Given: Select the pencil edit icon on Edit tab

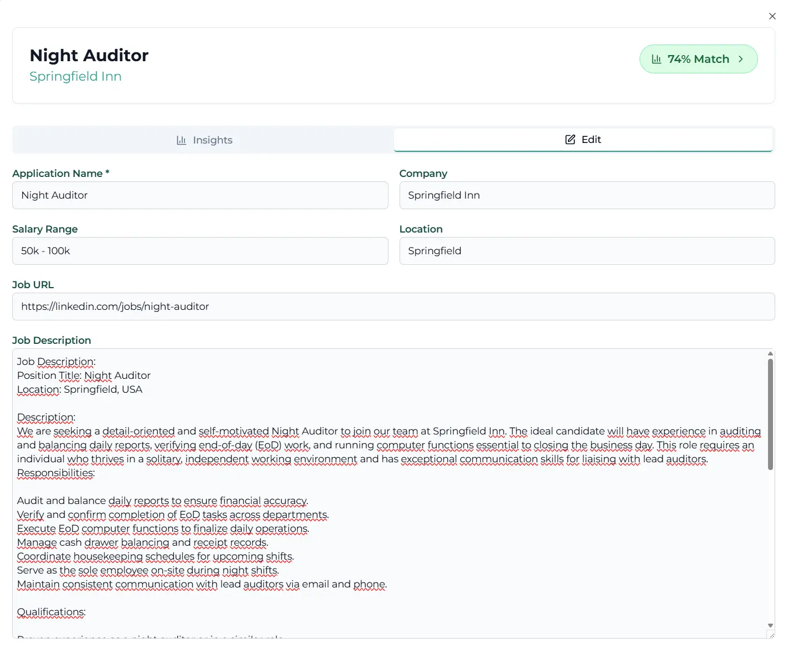Looking at the screenshot, I should [x=569, y=139].
